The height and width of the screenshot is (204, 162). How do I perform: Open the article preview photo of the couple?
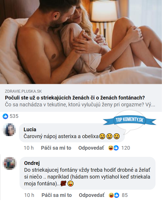81,42
